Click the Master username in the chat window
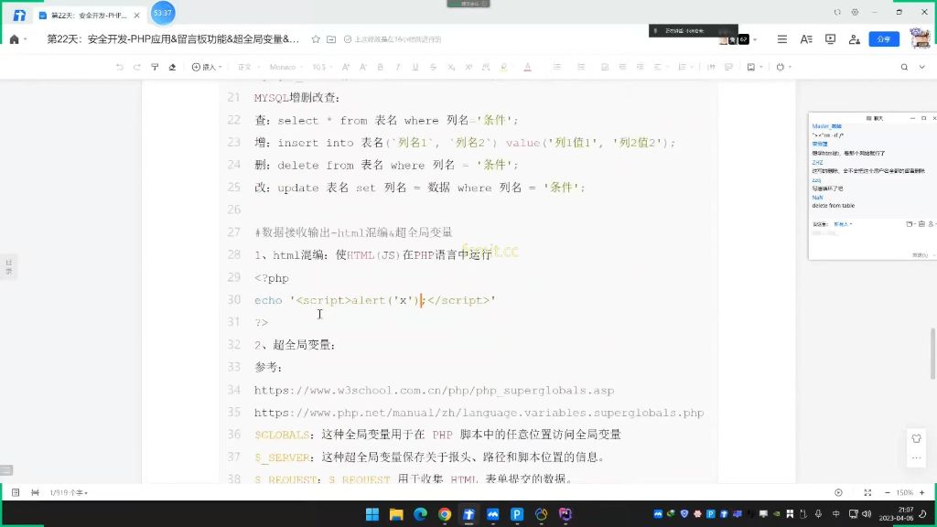Screen dimensions: 937x527 [826, 126]
